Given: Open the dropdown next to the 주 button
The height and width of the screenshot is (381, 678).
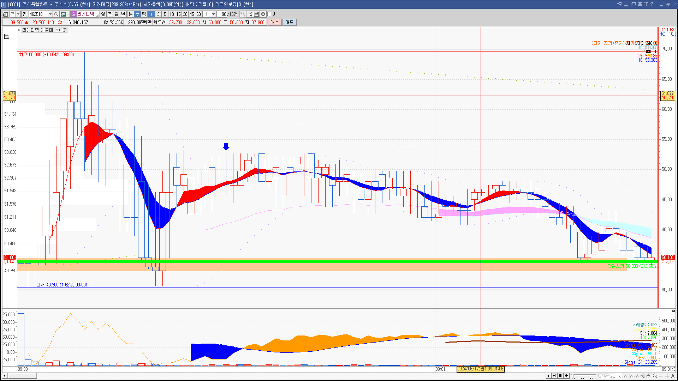Looking at the screenshot, I should coord(18,14).
